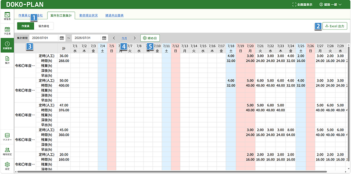Click the start date field 2026/07/01
This screenshot has height=174, width=351.
[x=47, y=38]
